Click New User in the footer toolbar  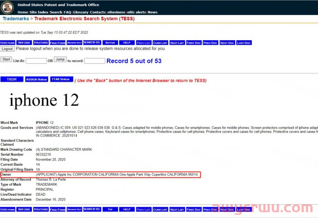24,209
